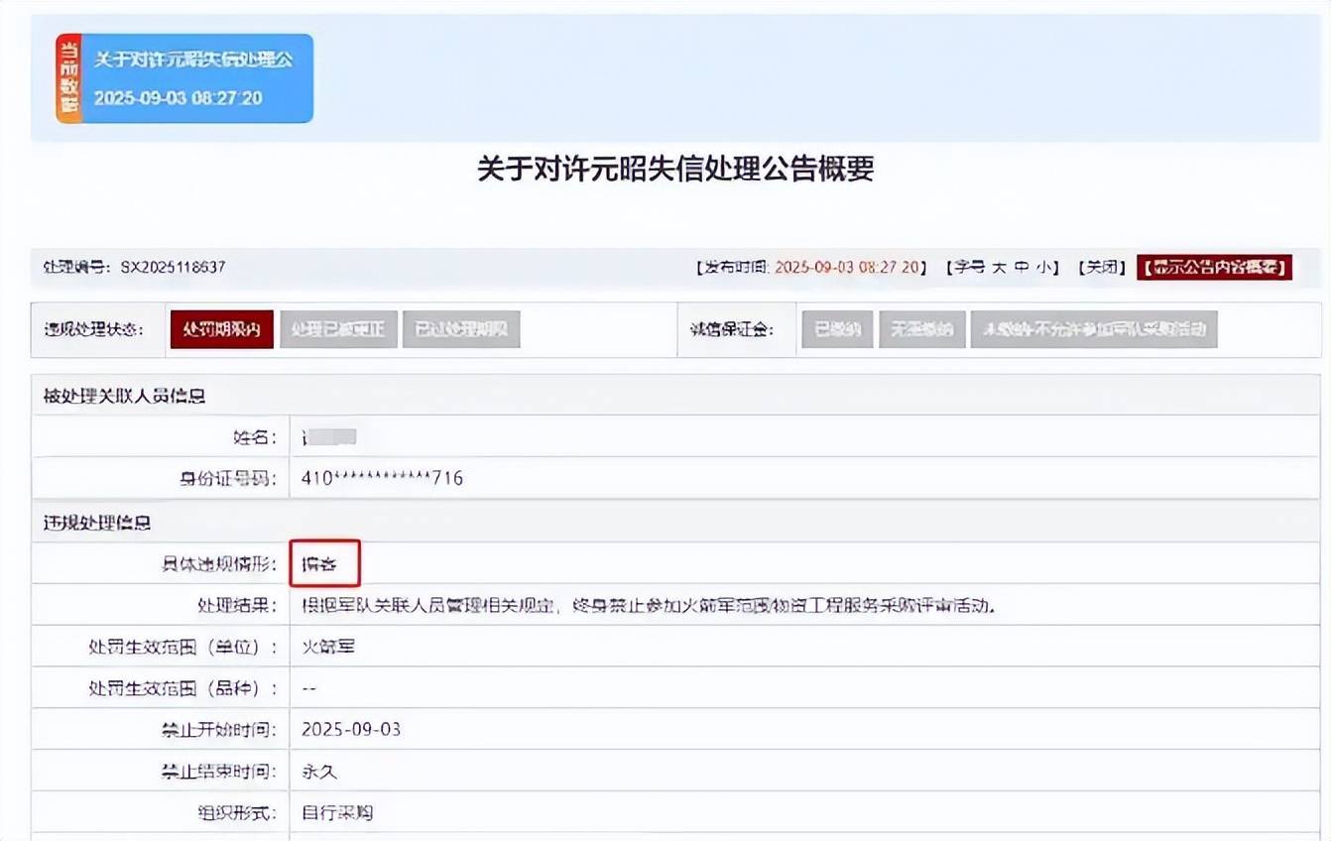Click the 火箭军 penalty scope unit value

[x=327, y=647]
